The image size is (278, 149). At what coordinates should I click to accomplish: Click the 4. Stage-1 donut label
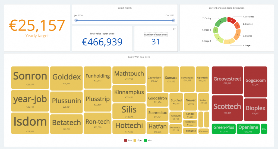(247, 45)
